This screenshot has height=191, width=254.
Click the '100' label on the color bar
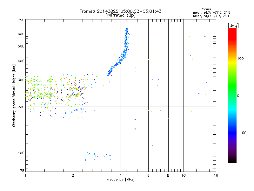click(x=240, y=59)
